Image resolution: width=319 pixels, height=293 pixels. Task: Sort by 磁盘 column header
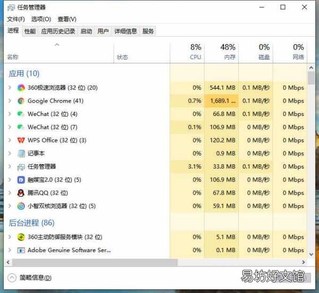[x=256, y=52]
